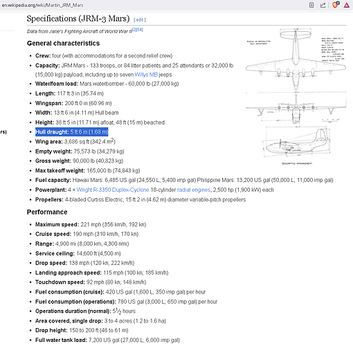Click the Crew specification line

[x=104, y=56]
